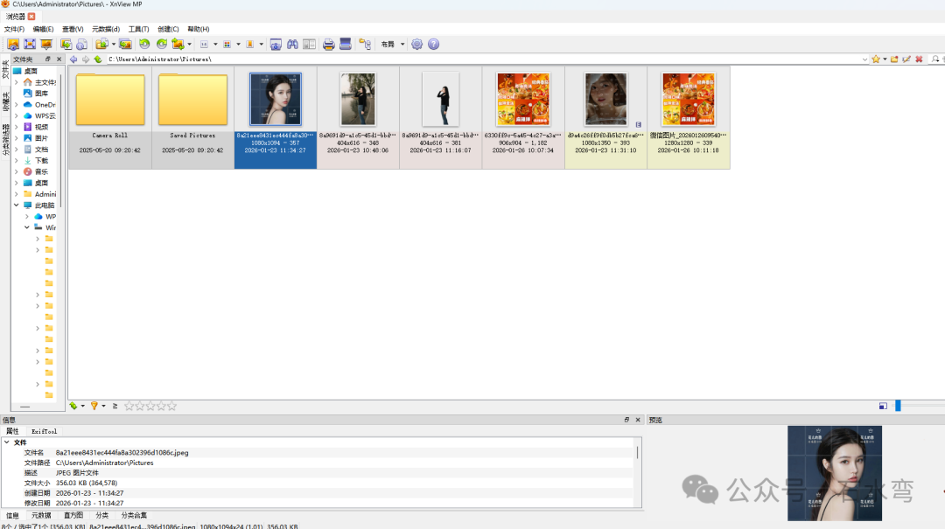
Task: Click the blue help question mark icon
Action: click(x=433, y=44)
